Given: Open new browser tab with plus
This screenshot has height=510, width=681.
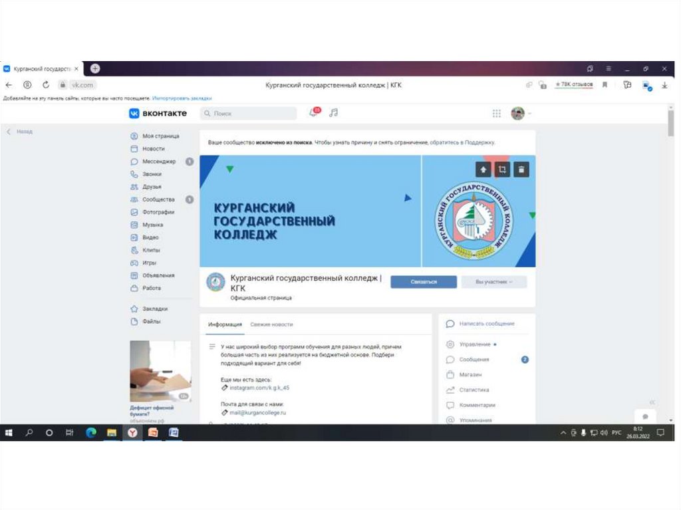Looking at the screenshot, I should pos(95,68).
